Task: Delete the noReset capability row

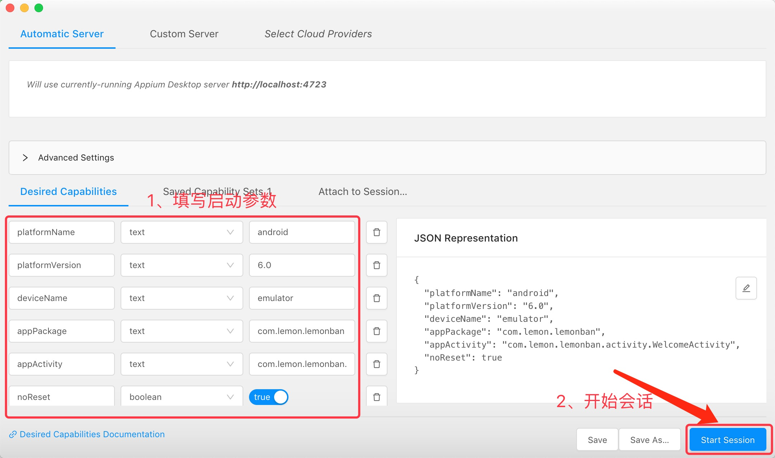Action: (x=376, y=397)
